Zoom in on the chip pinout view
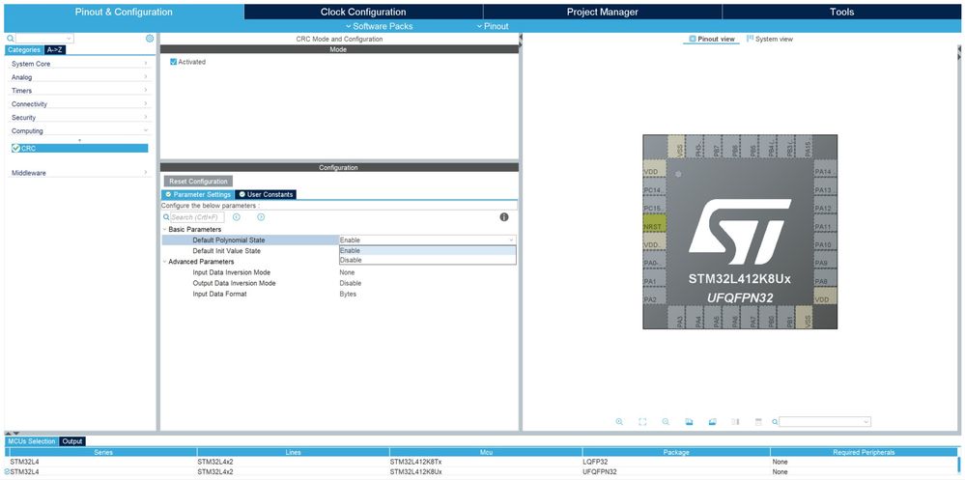The image size is (965, 480). pos(619,421)
